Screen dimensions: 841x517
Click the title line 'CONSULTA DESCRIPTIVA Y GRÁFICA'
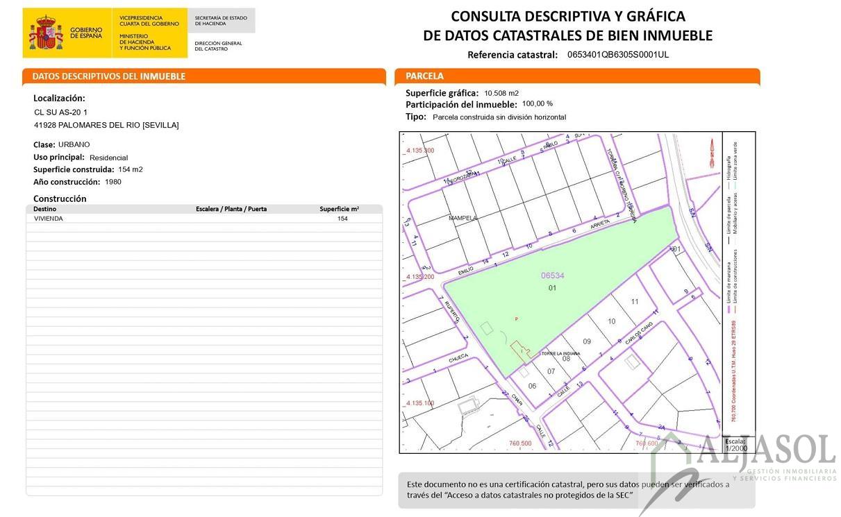coord(568,16)
